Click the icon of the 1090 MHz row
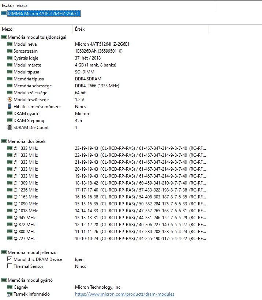Screen dimensions: 262x300 click(x=10, y=204)
